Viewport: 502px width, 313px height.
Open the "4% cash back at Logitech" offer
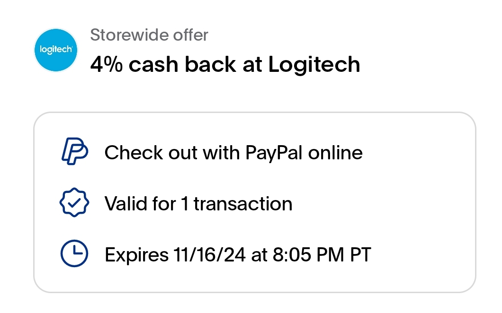tap(225, 65)
